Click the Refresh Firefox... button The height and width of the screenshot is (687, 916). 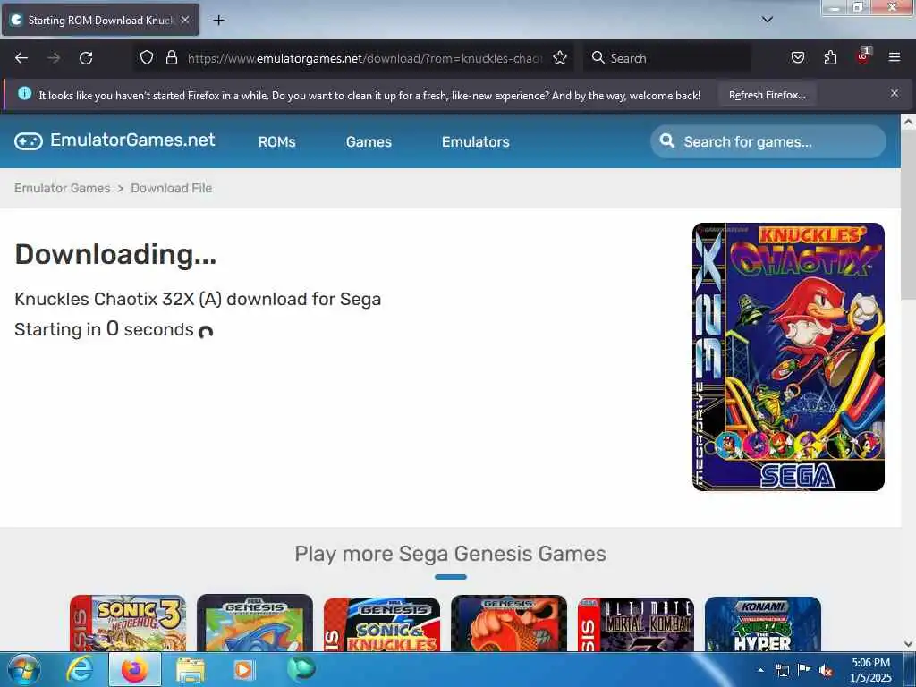(767, 95)
